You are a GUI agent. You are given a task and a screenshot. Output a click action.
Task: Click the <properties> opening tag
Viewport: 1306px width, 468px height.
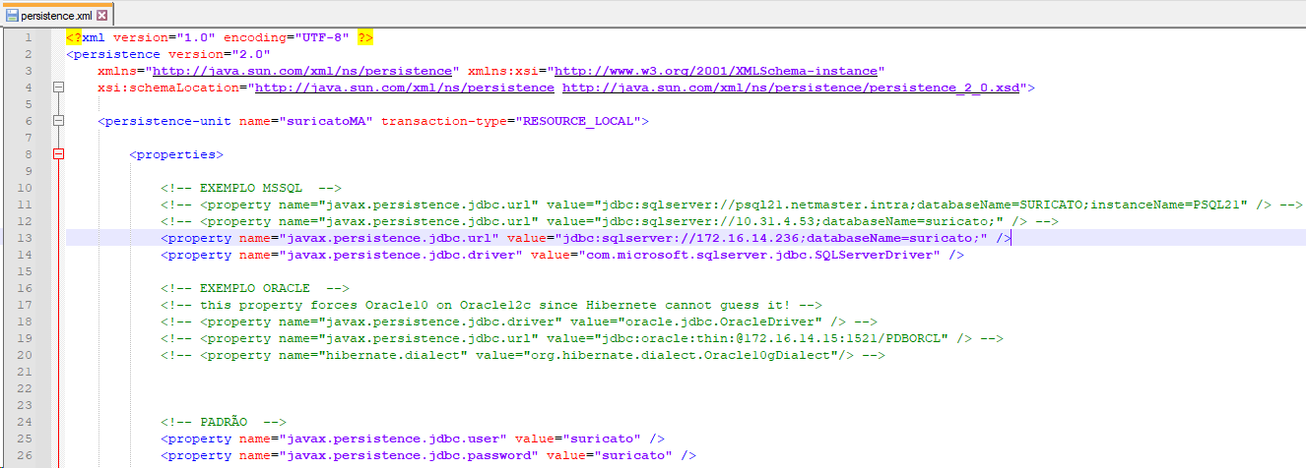tap(176, 154)
